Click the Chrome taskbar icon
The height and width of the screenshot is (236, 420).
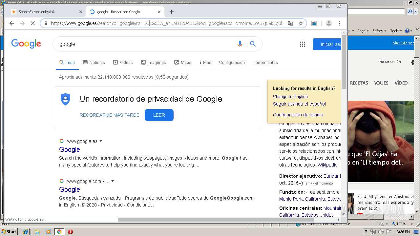[59, 232]
